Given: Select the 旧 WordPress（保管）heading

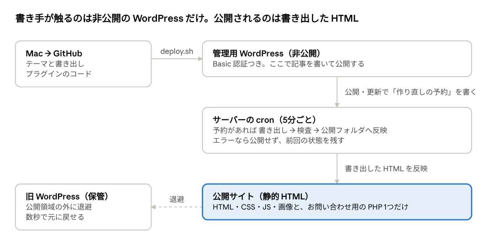Looking at the screenshot, I should 68,197.
